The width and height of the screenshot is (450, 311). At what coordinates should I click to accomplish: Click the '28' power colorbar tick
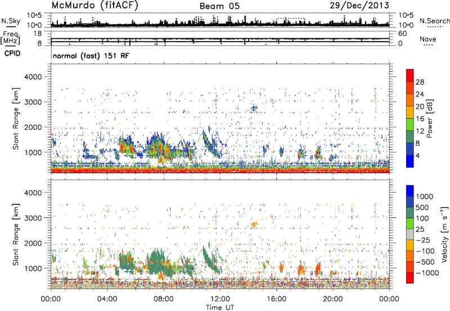click(x=420, y=82)
